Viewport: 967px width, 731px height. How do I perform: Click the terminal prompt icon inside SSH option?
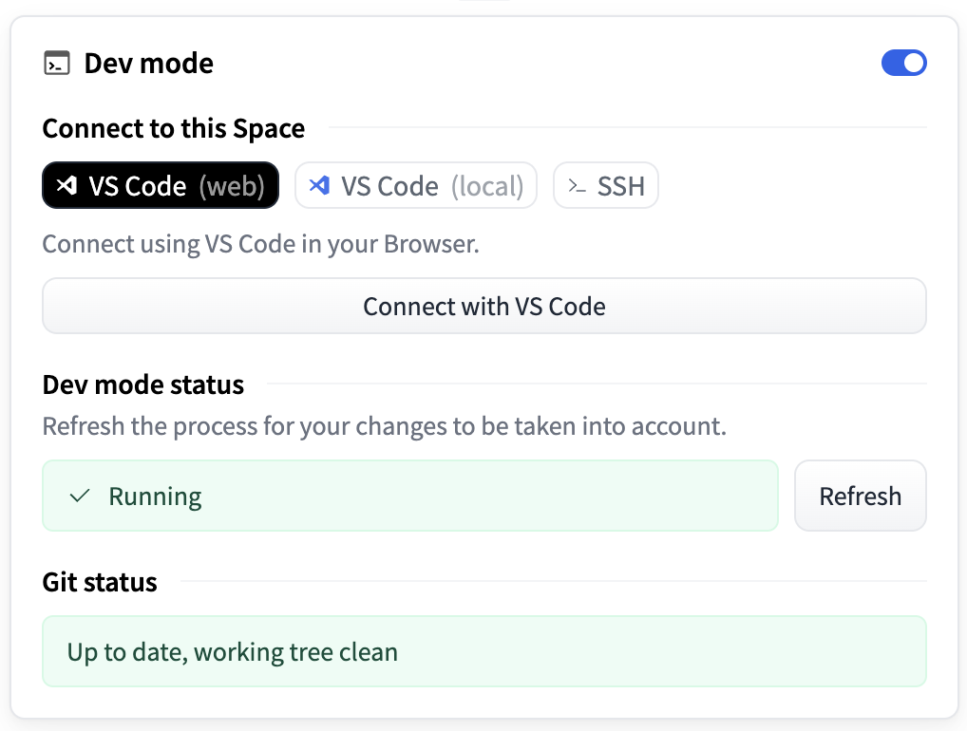(576, 185)
